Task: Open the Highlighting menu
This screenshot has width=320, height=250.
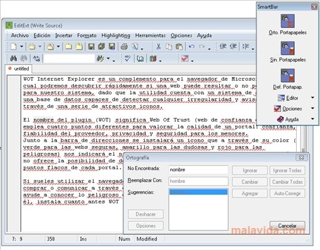Action: (116, 36)
